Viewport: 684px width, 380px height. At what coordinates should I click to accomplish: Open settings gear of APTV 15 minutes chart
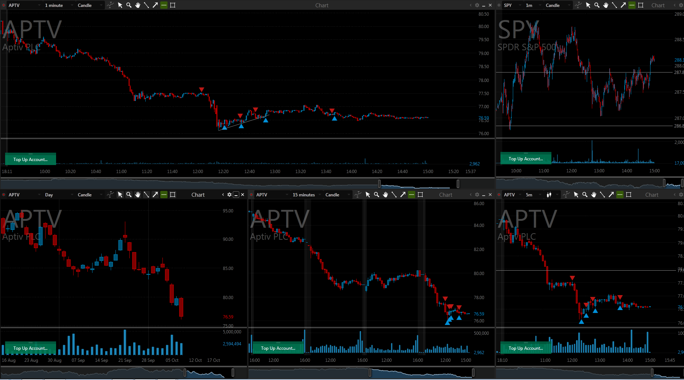[477, 195]
